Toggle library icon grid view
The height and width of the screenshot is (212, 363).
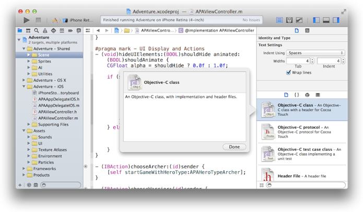pos(262,185)
